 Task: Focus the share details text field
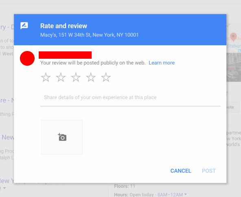coord(130,97)
